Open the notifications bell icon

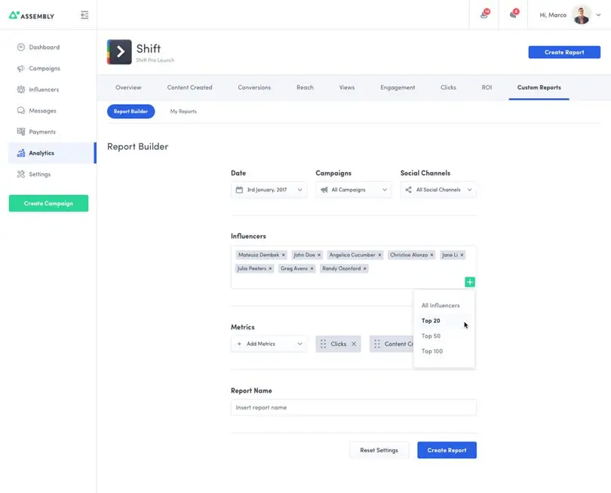coord(483,15)
